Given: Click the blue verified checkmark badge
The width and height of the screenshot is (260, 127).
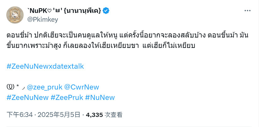Looking at the screenshot, I should pos(106,11).
